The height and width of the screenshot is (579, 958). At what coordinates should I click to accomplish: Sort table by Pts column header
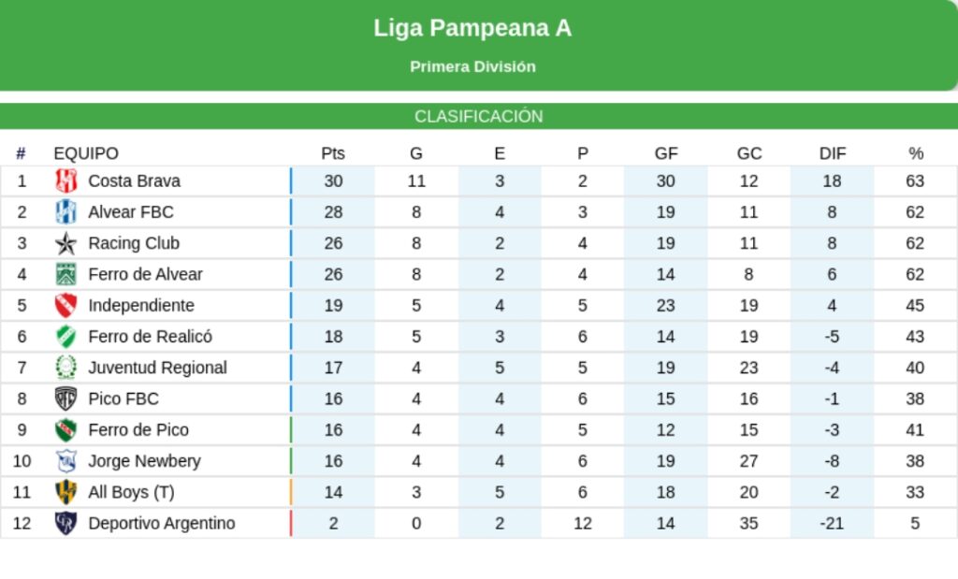point(333,153)
